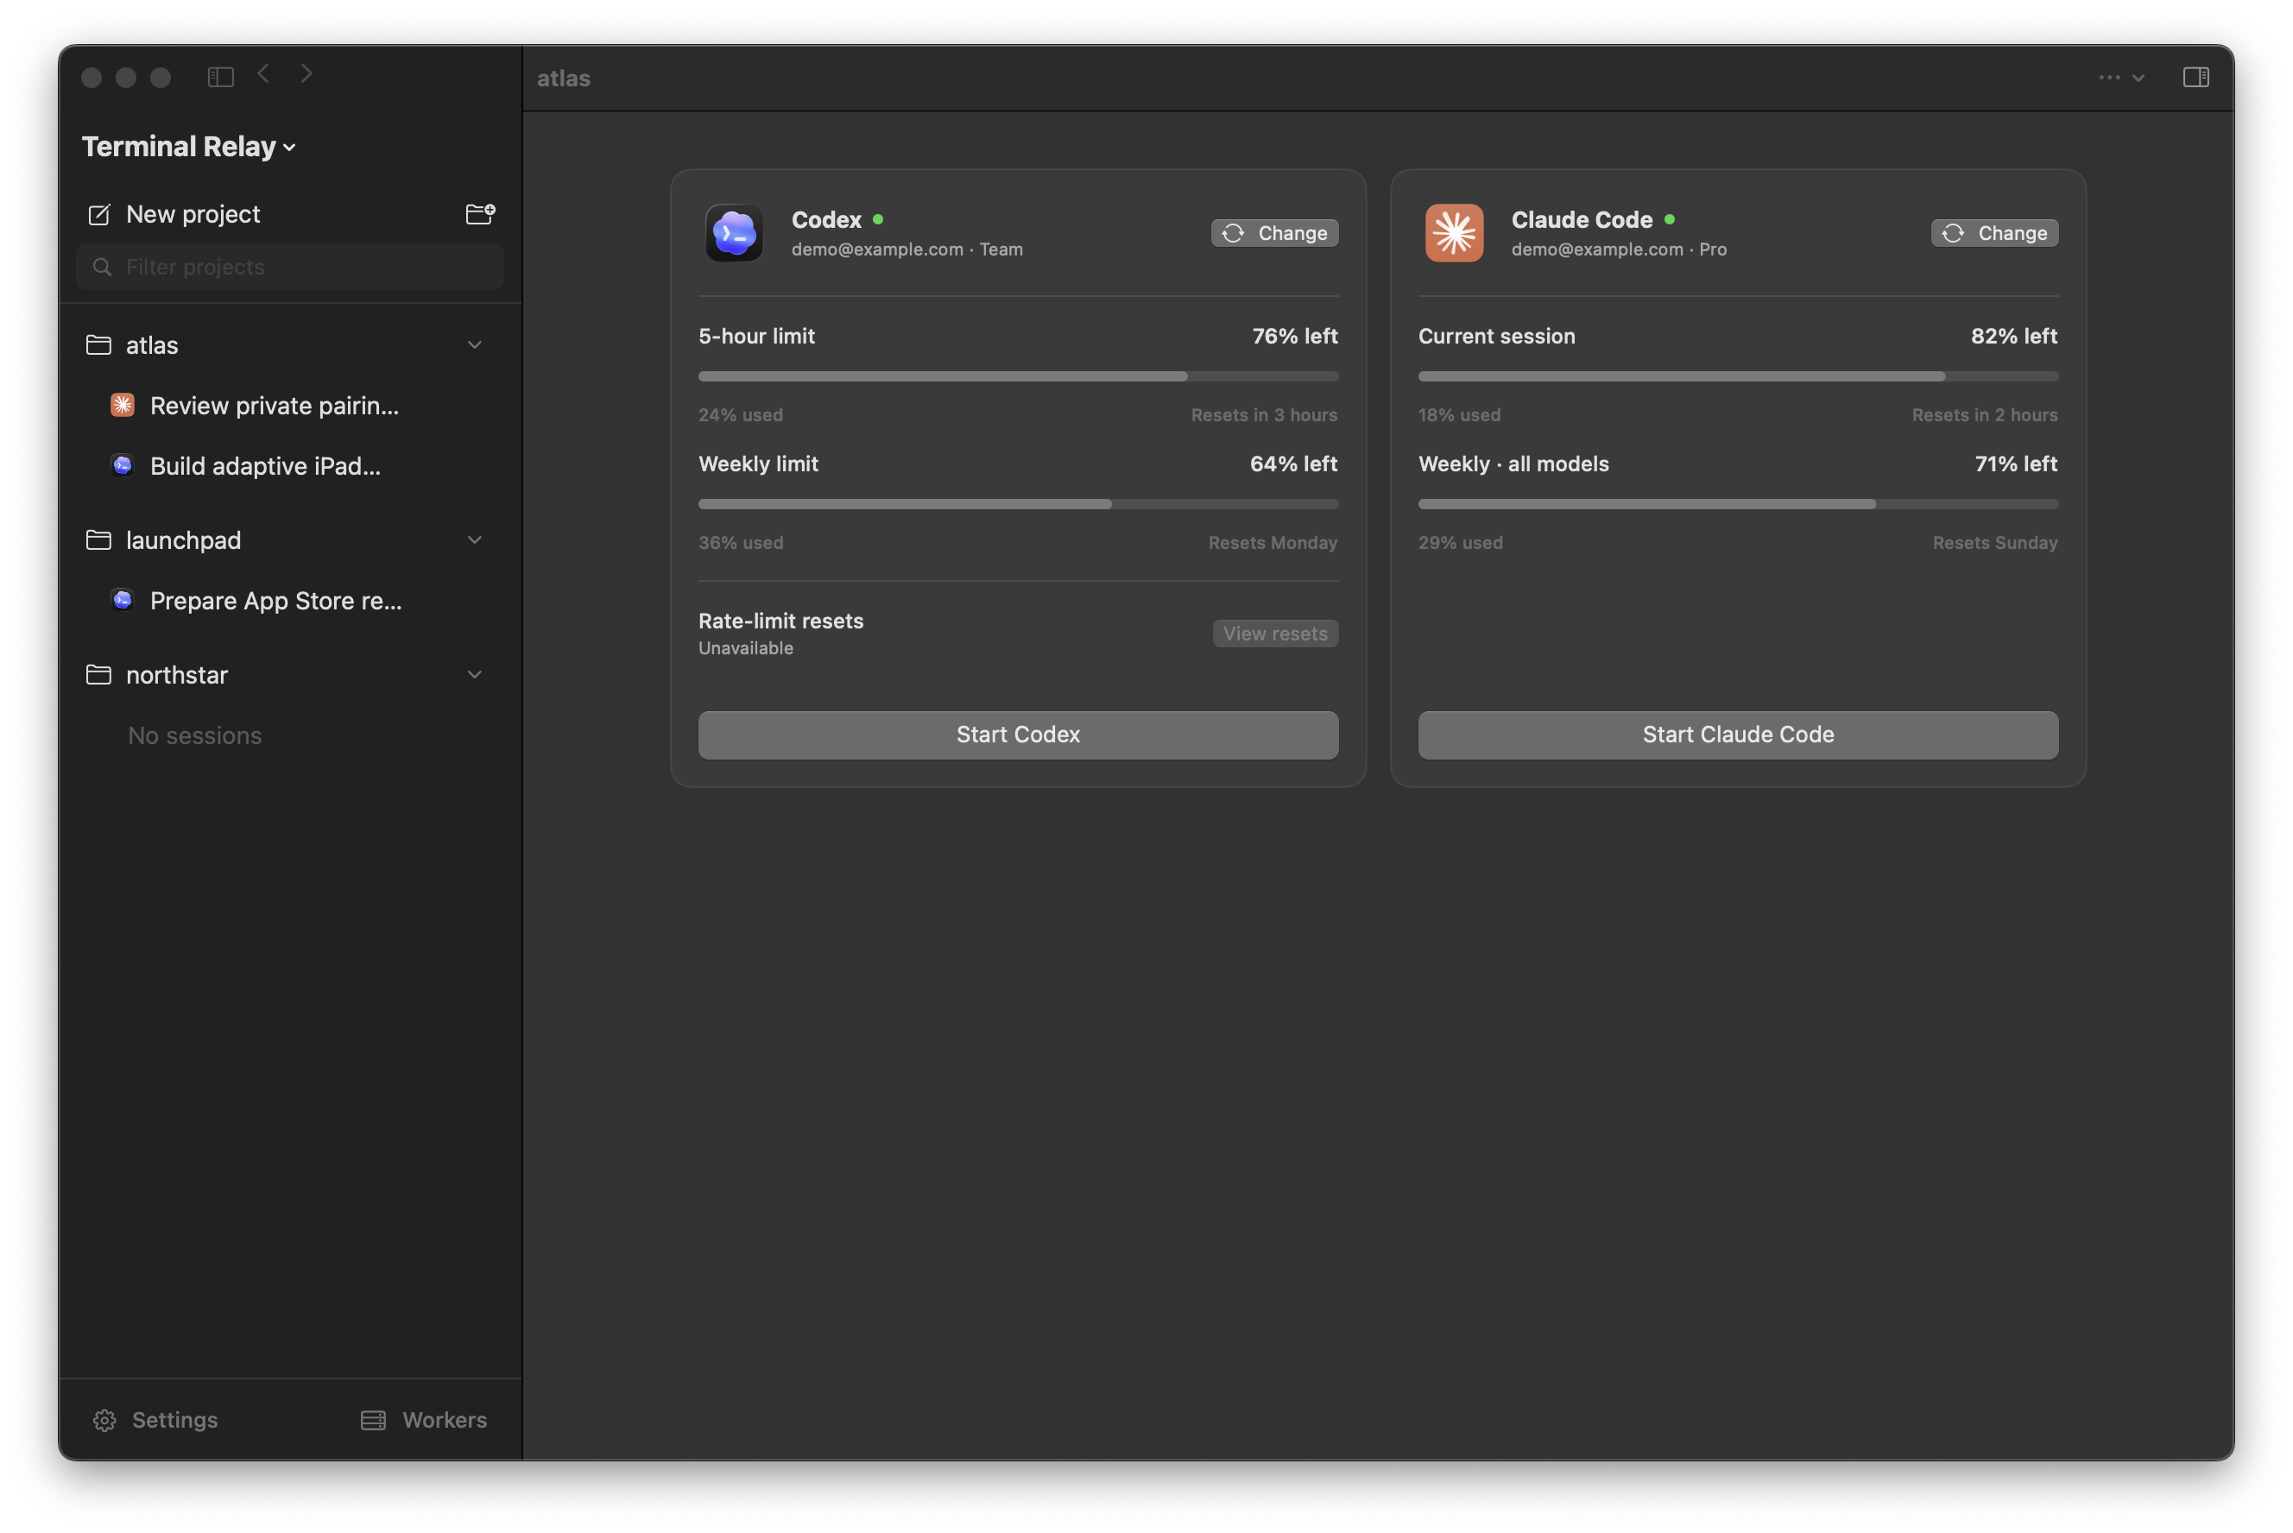Change the Claude Code account
Viewport: 2293px width, 1533px height.
(x=1993, y=233)
